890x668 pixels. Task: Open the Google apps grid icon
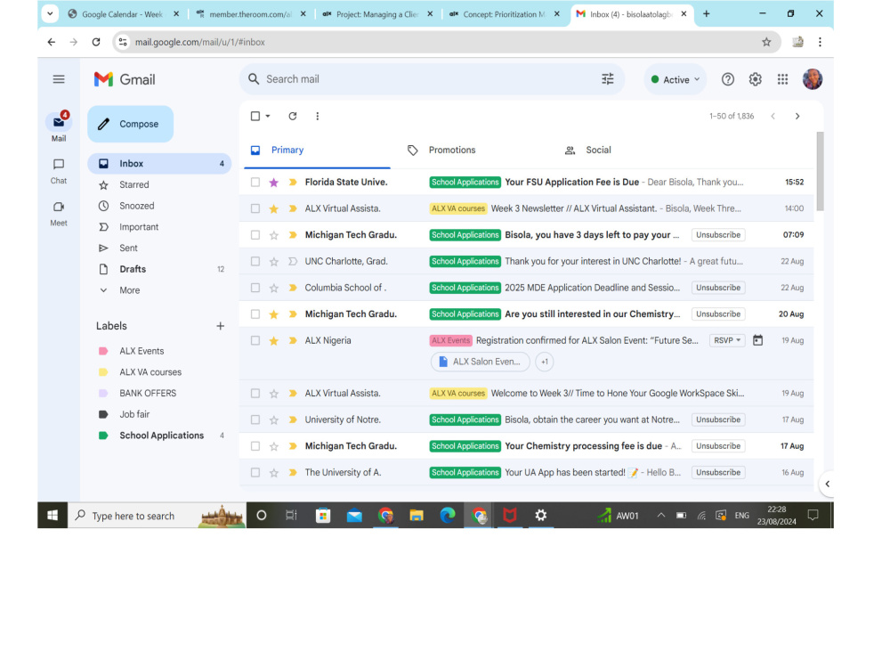[x=782, y=79]
